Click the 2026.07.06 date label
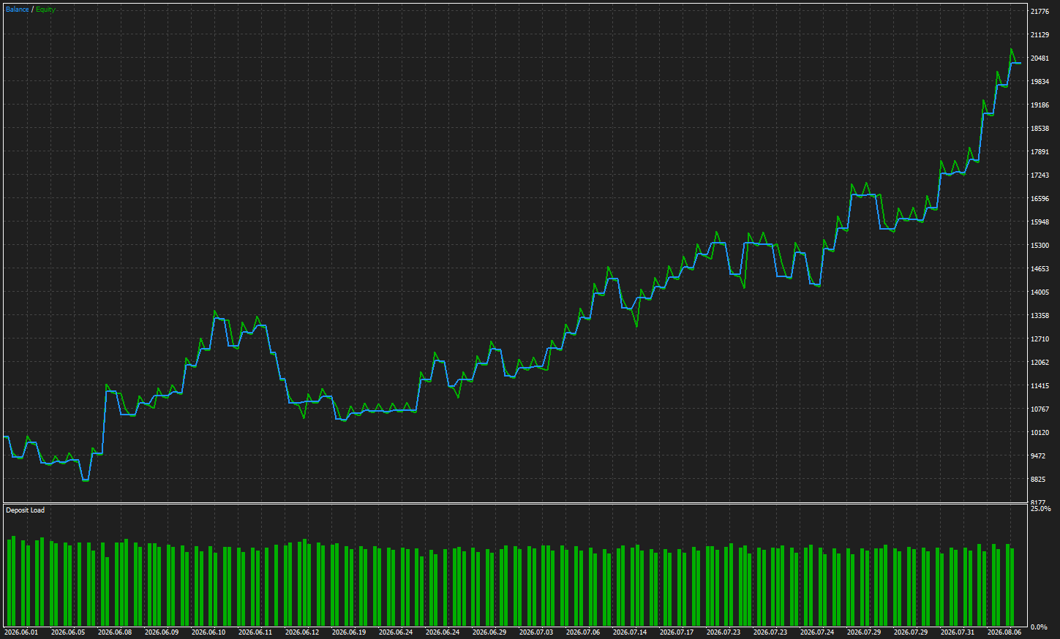 tap(583, 632)
